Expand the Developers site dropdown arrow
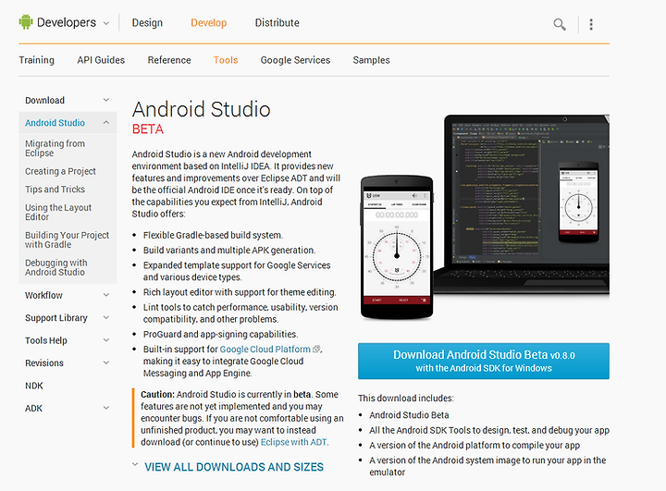Screen dimensions: 666x491 (x=106, y=23)
